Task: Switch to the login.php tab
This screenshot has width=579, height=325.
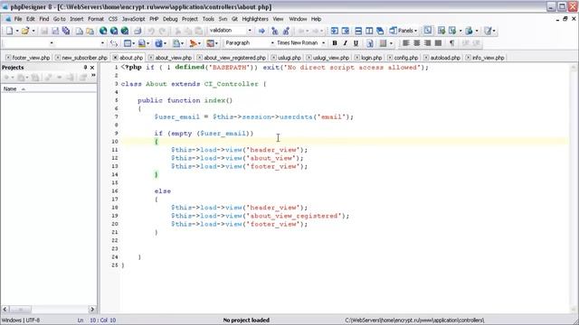Action: tap(372, 58)
